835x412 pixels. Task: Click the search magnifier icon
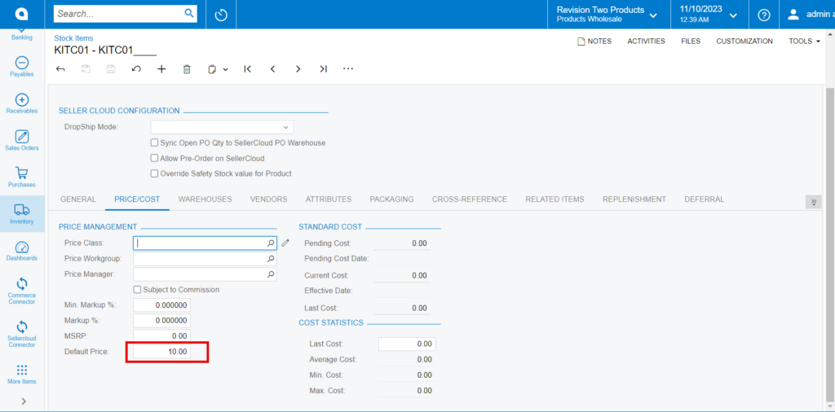click(189, 13)
